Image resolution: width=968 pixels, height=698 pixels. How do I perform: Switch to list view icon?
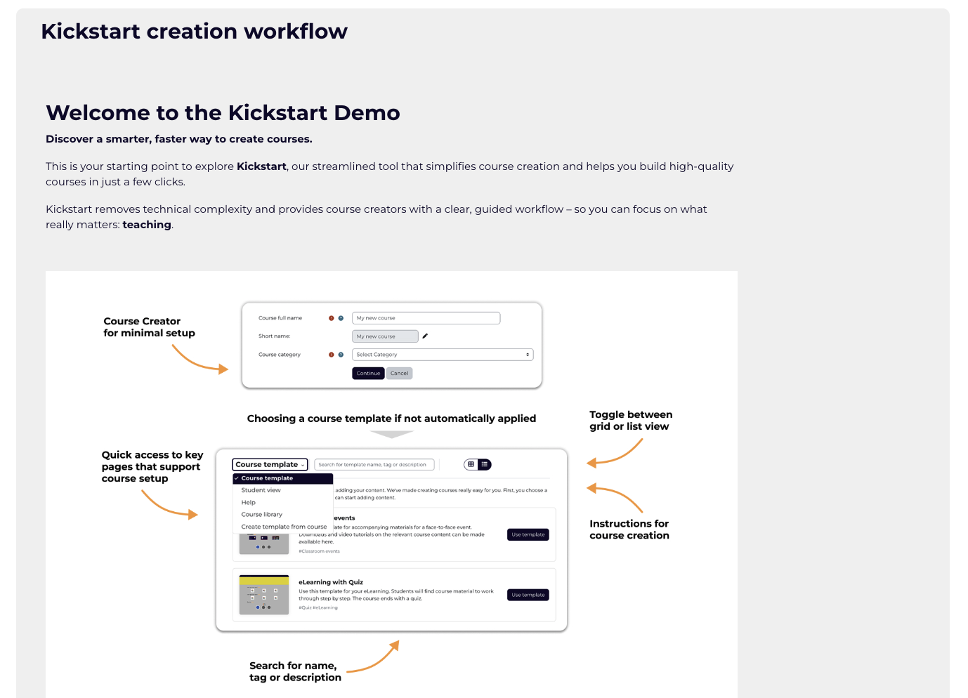tap(485, 464)
